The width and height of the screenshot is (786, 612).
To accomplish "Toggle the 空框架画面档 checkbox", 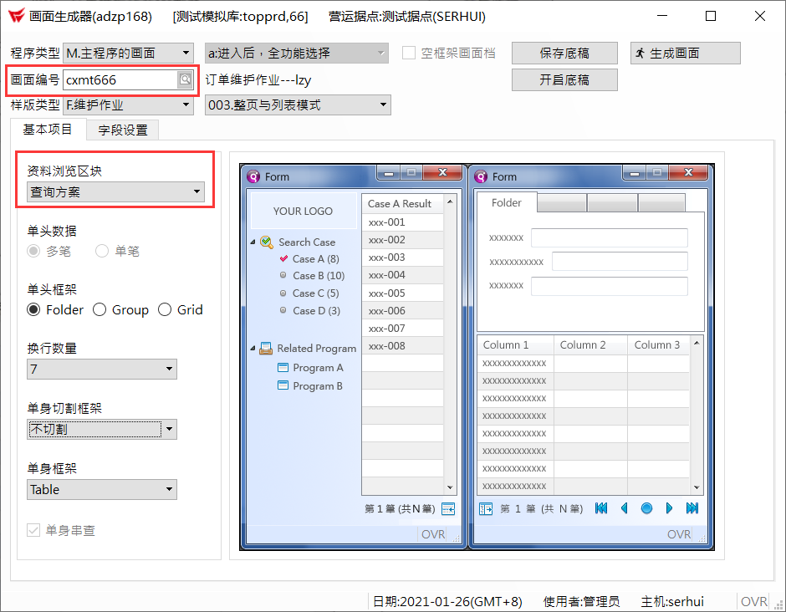I will pyautogui.click(x=409, y=53).
